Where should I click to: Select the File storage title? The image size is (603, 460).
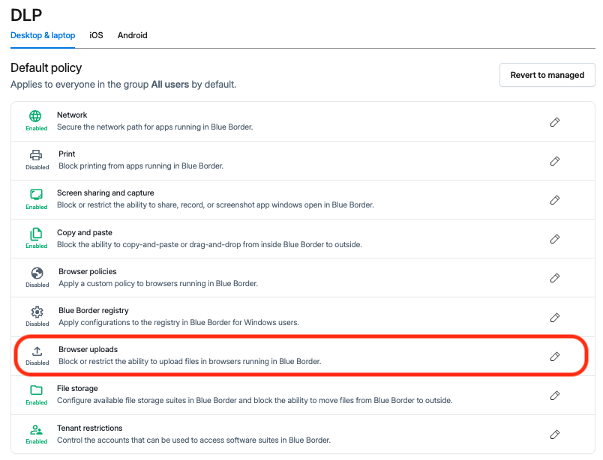point(77,389)
